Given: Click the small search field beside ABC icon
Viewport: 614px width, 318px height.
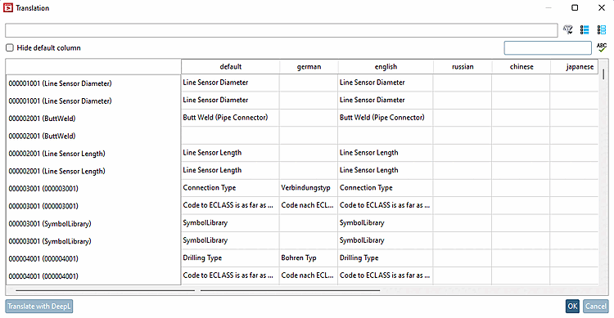Looking at the screenshot, I should point(548,47).
